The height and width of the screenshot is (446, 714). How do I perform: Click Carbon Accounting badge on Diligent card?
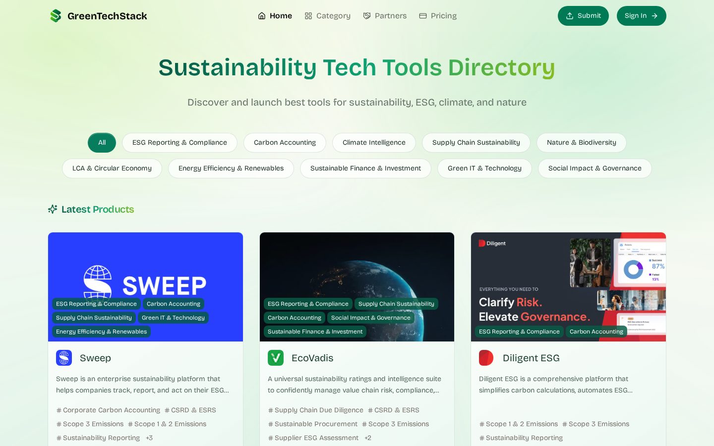coord(596,332)
